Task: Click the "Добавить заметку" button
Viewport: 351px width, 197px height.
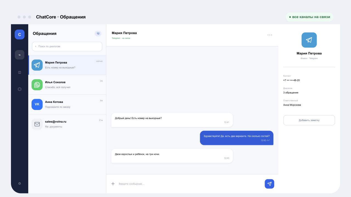Action: 309,120
